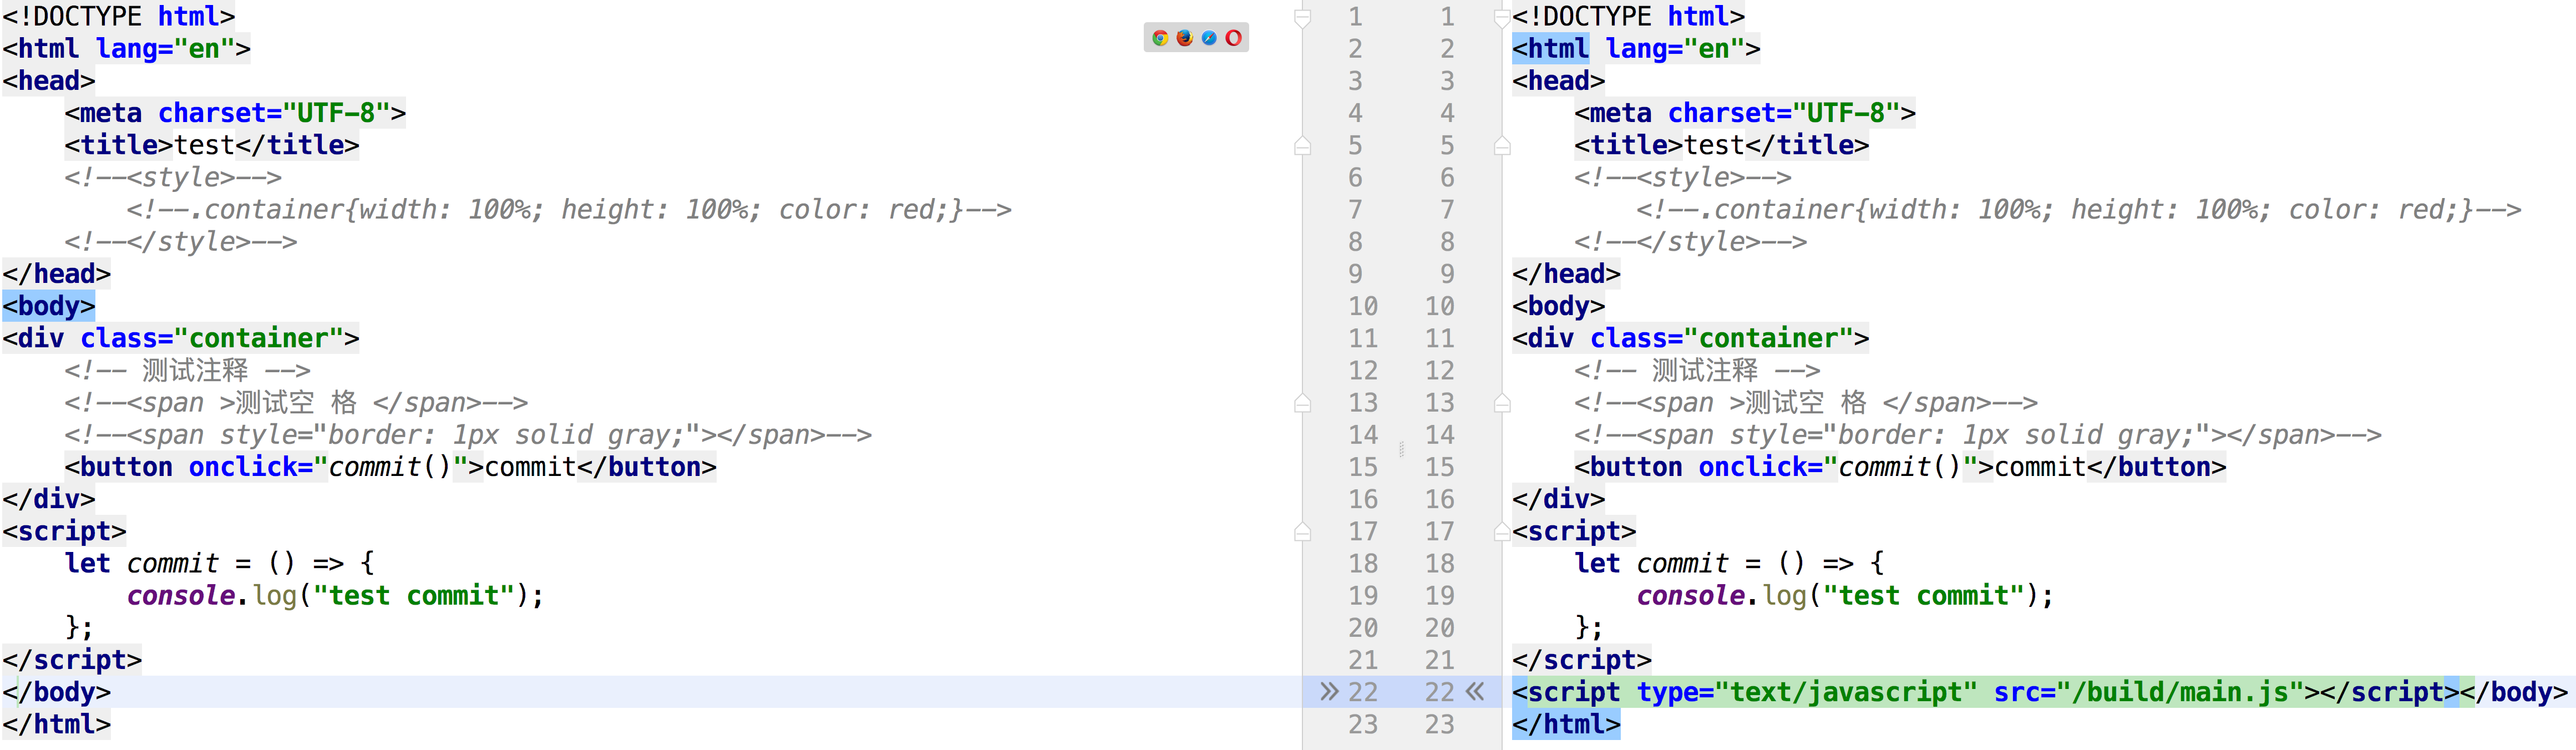Image resolution: width=2576 pixels, height=750 pixels.
Task: Toggle fold marker at line 13 in left pane
Action: (x=1302, y=403)
